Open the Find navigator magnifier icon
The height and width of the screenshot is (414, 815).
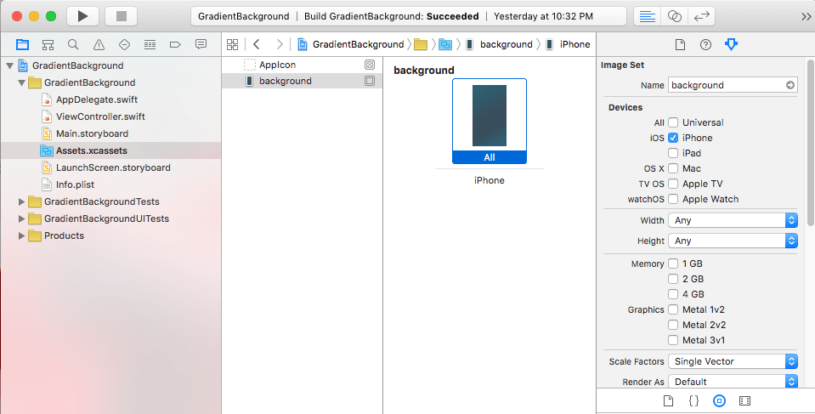[x=73, y=45]
